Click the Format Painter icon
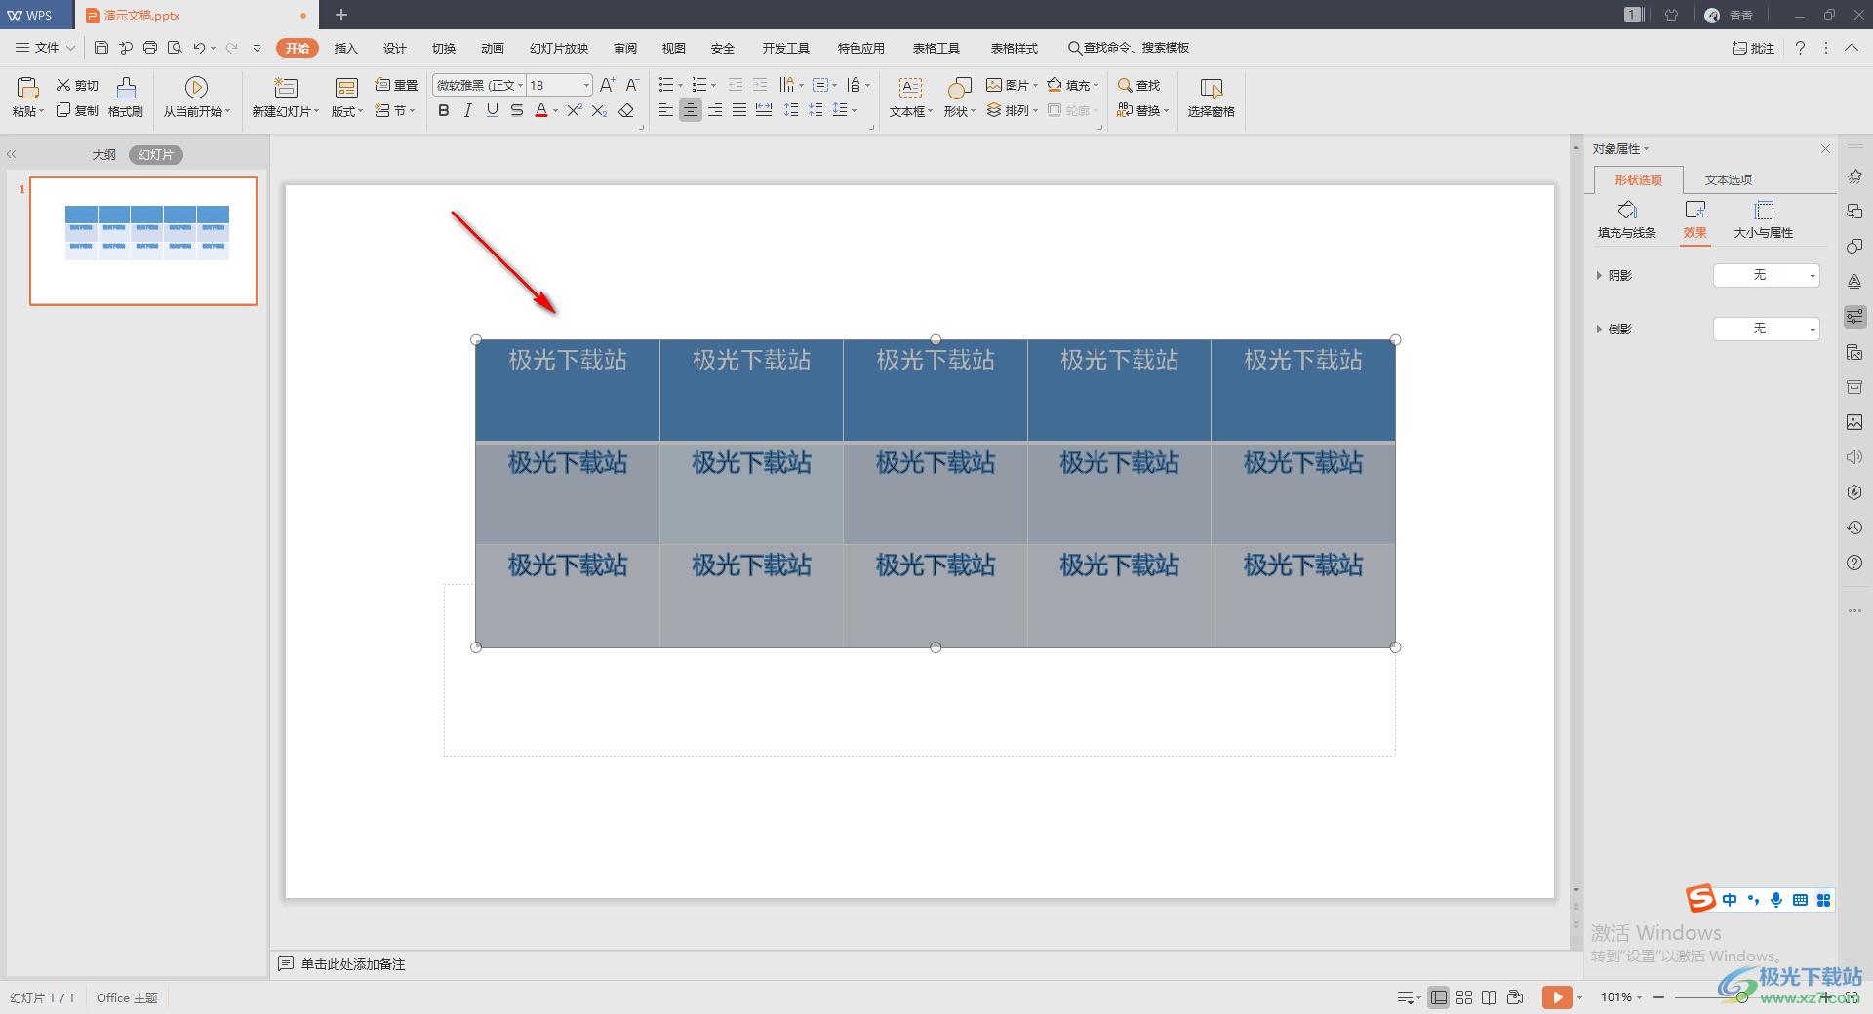 coord(126,88)
